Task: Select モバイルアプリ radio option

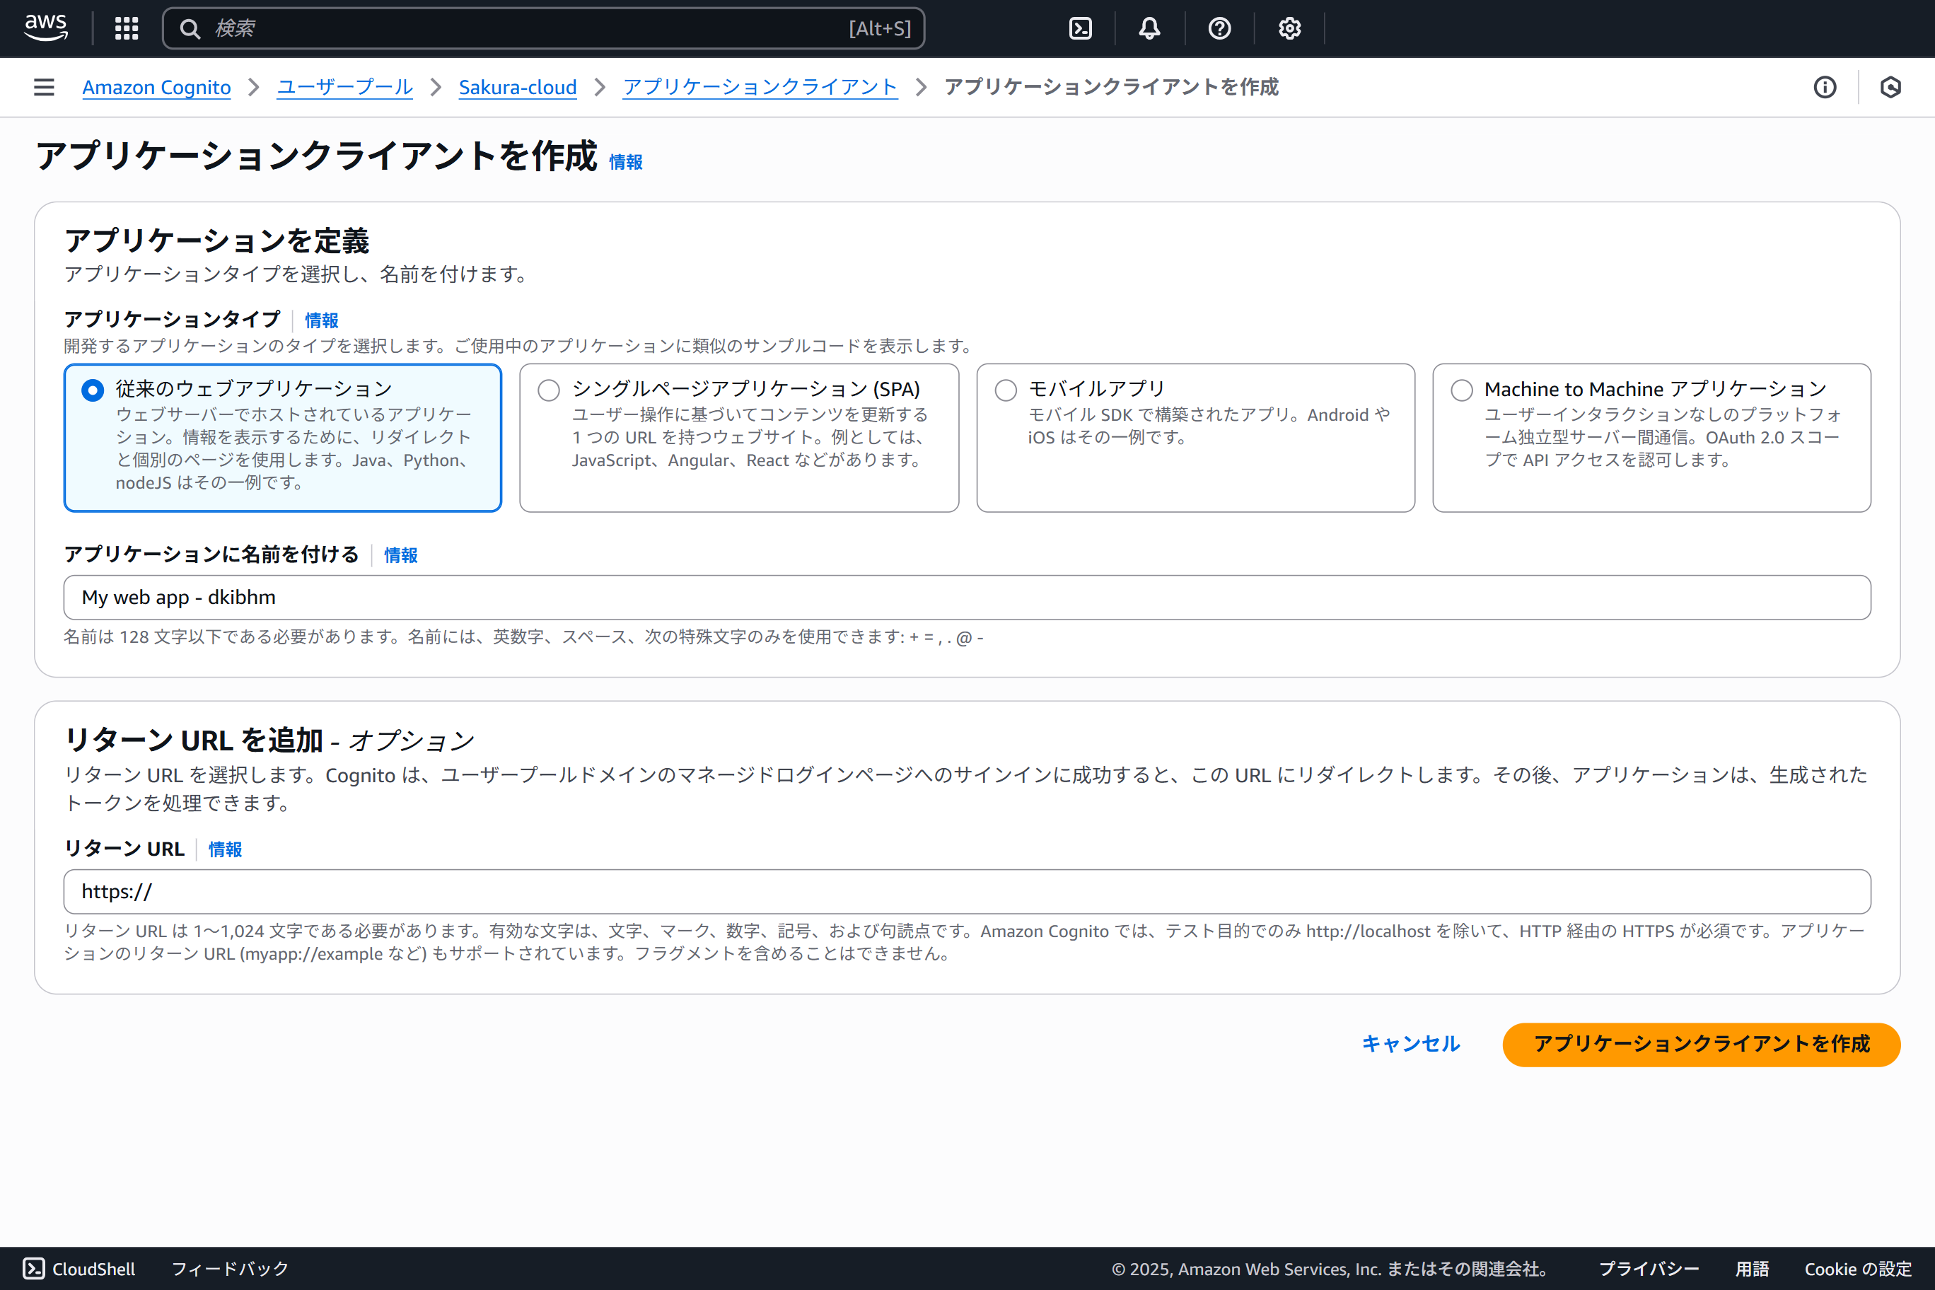Action: click(x=1006, y=390)
